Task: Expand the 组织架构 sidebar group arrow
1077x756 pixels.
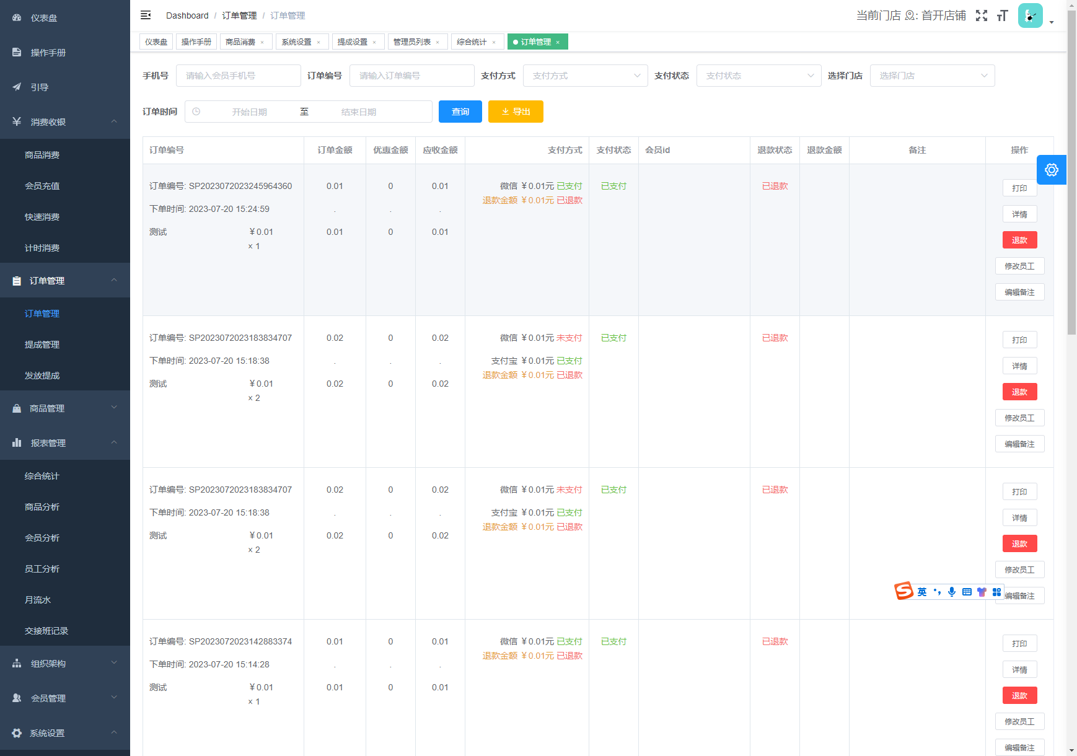Action: (x=114, y=663)
